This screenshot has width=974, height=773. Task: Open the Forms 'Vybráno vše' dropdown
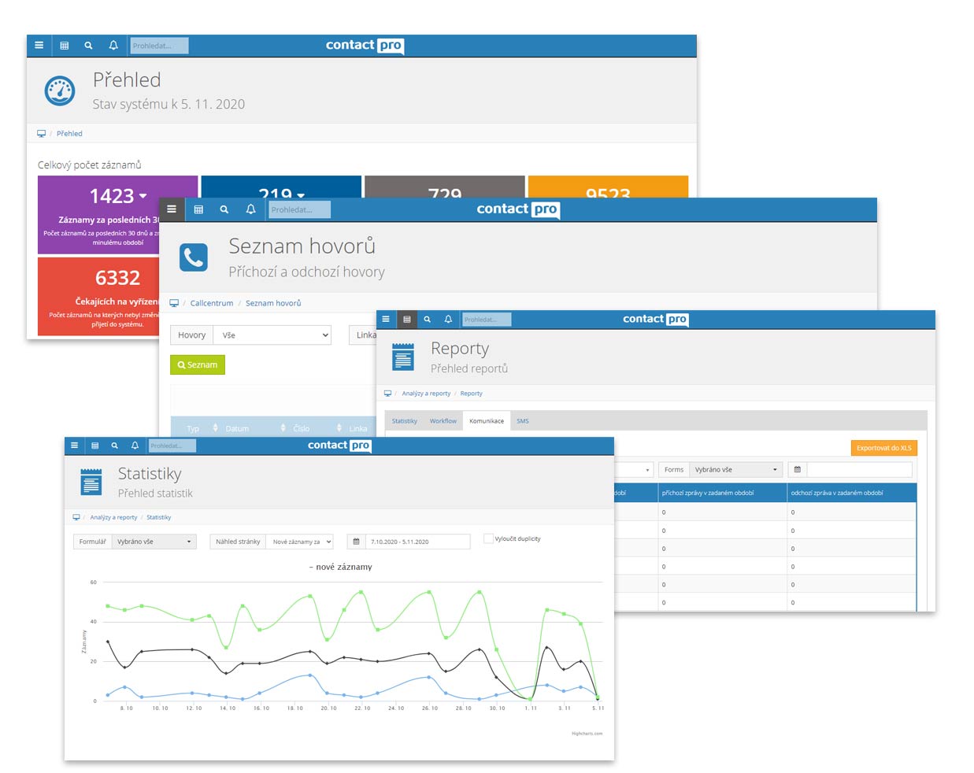pyautogui.click(x=735, y=468)
